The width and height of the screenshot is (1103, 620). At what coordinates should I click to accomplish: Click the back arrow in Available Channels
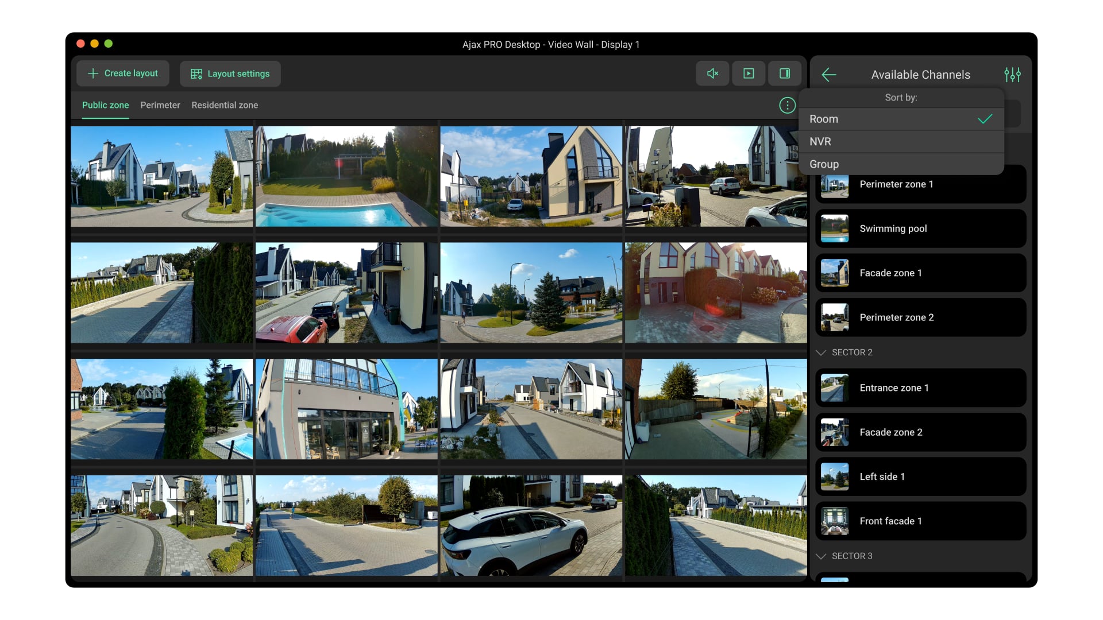[x=828, y=75]
